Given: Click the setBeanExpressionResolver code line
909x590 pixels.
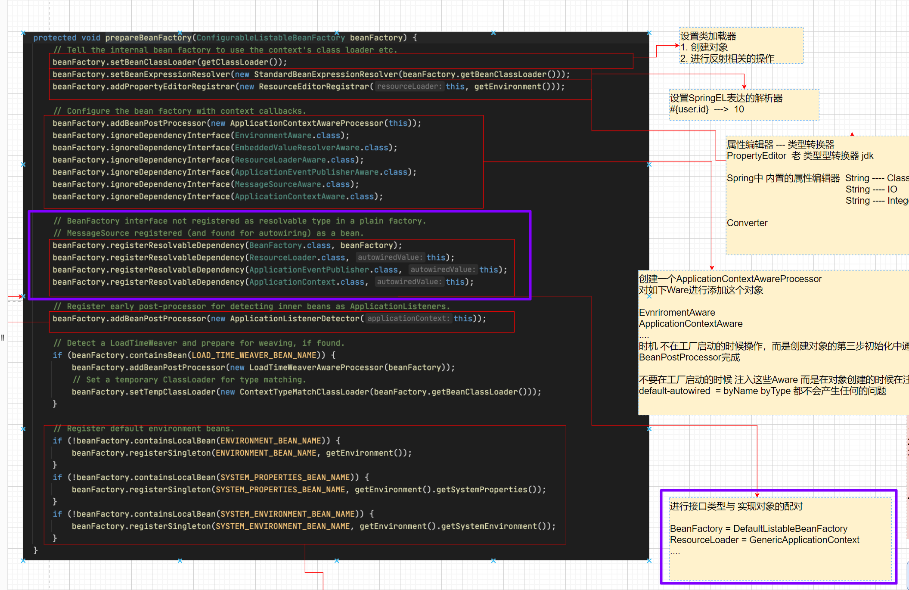Looking at the screenshot, I should (x=311, y=75).
